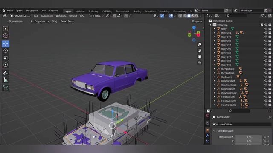273x153 pixels.
Task: Choose the Measure tool
Action: (6, 80)
